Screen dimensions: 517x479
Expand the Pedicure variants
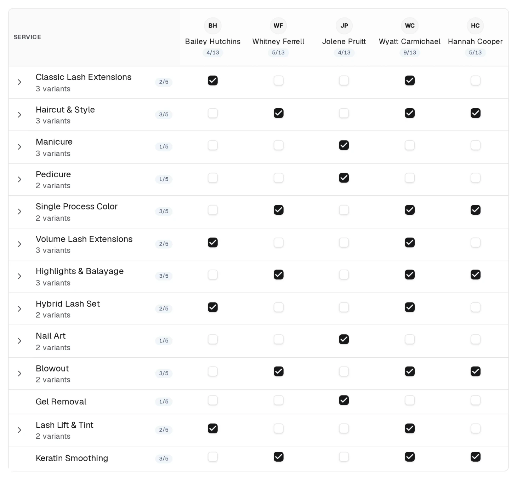click(19, 179)
